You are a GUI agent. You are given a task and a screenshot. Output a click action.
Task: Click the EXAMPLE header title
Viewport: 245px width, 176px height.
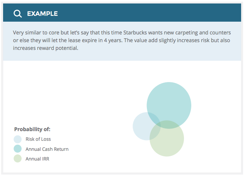click(x=42, y=14)
